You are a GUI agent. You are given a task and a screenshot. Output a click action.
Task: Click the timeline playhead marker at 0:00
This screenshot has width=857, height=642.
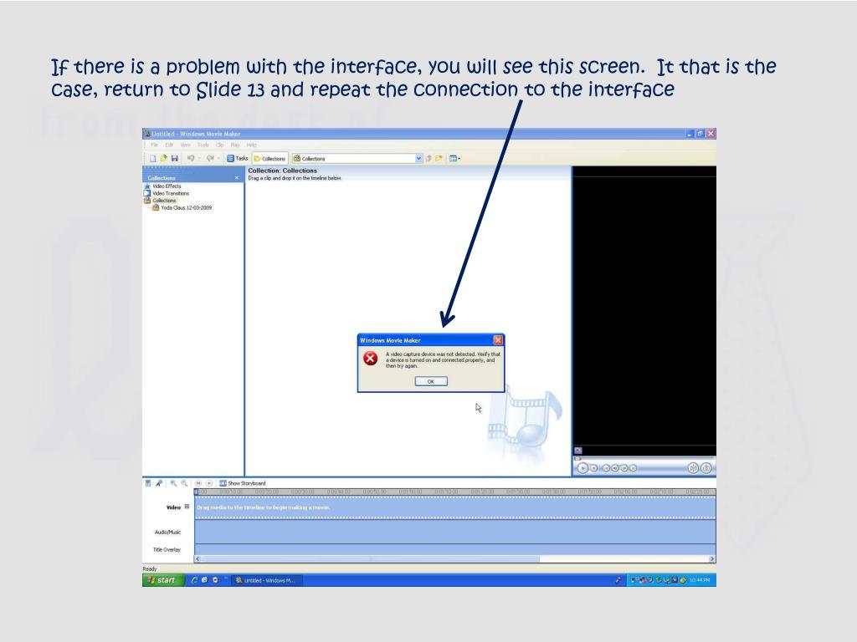click(196, 492)
